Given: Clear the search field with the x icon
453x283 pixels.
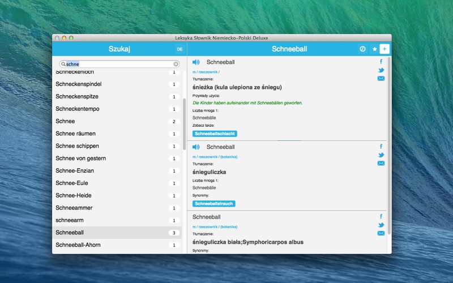Looking at the screenshot, I should click(176, 64).
